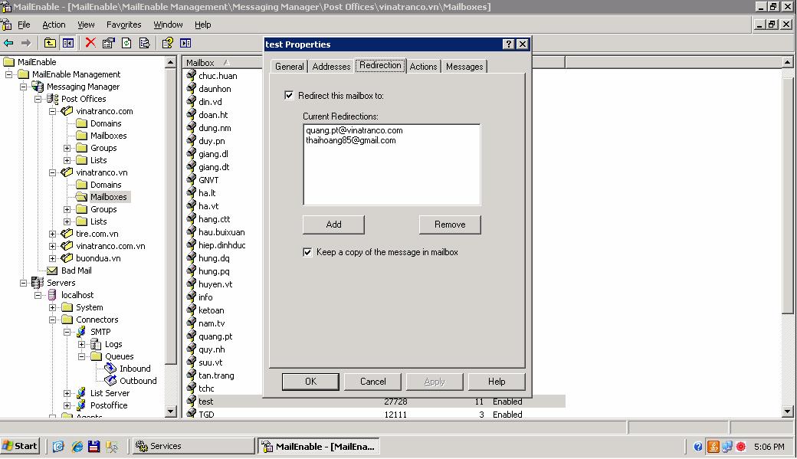The width and height of the screenshot is (797, 459).
Task: Click the Post Offices icon in the tree
Action: (52, 99)
